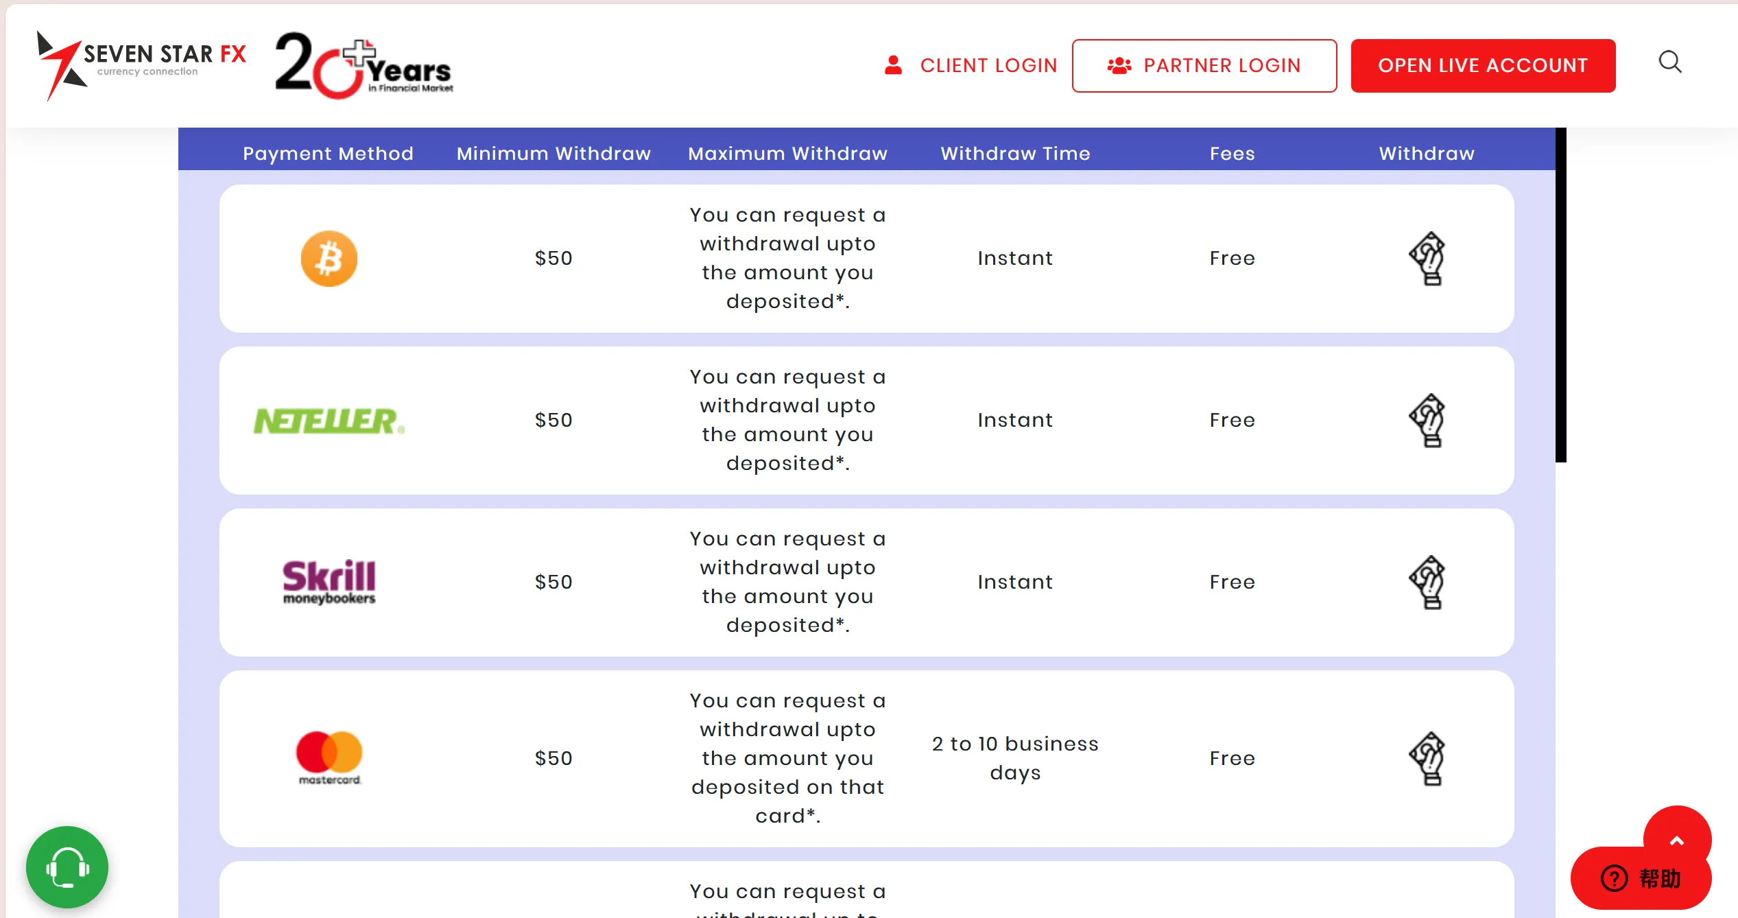Viewport: 1738px width, 918px height.
Task: Click the Fees column header
Action: point(1232,154)
